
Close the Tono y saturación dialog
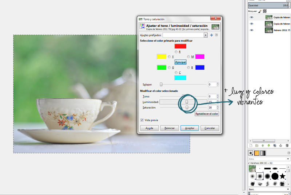[x=215, y=18]
